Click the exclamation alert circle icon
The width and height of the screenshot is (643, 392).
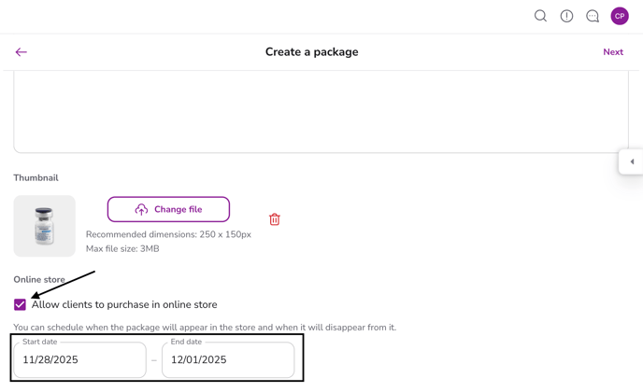566,16
